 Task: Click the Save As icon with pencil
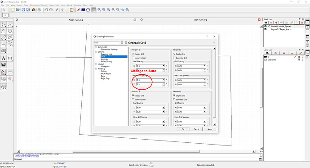28,10
